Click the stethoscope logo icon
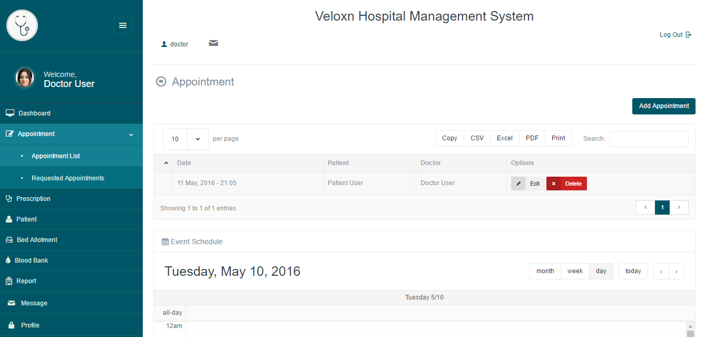The width and height of the screenshot is (705, 337). 22,25
